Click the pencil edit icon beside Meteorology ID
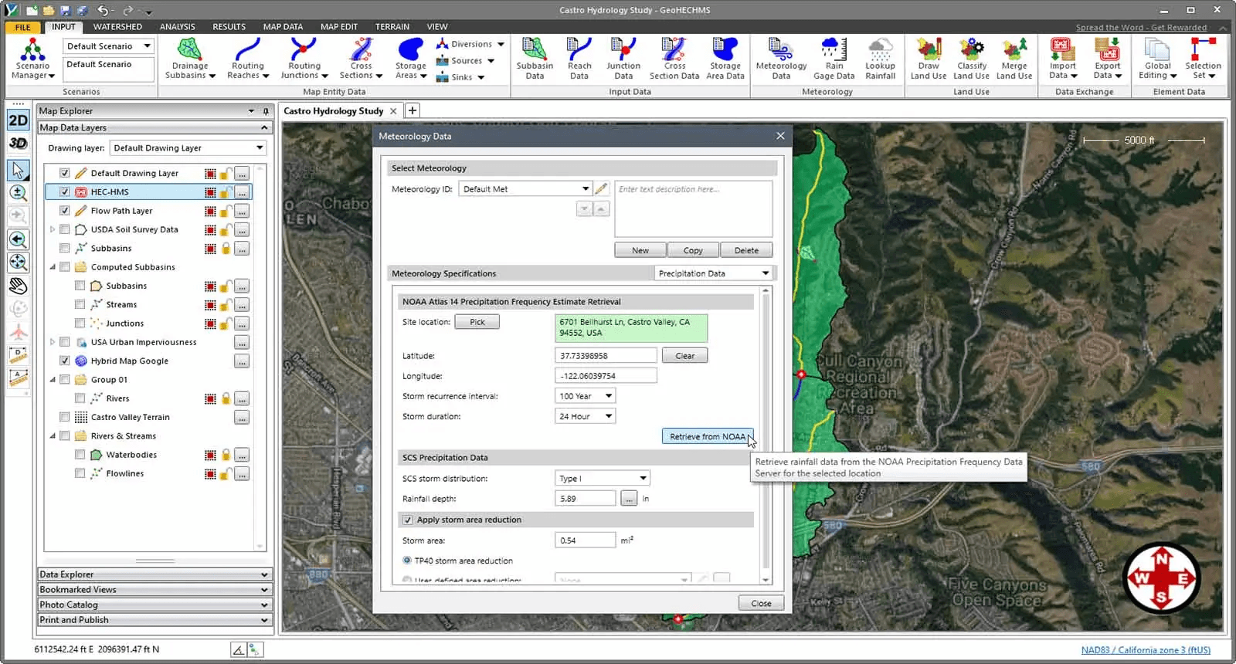Screen dimensions: 1236x664 pyautogui.click(x=601, y=188)
